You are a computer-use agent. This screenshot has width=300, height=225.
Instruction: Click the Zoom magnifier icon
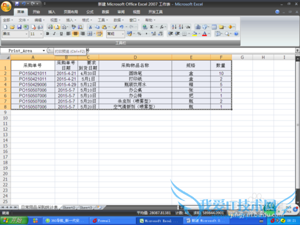coord(227,34)
